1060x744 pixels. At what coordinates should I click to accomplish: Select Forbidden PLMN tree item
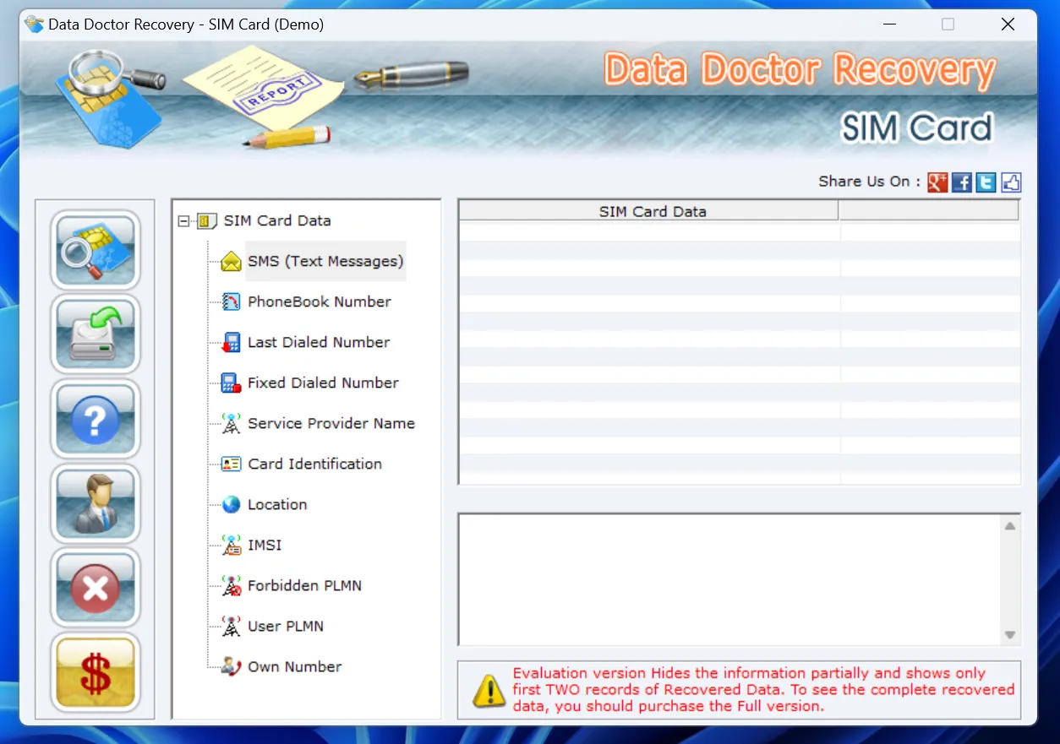click(x=304, y=586)
